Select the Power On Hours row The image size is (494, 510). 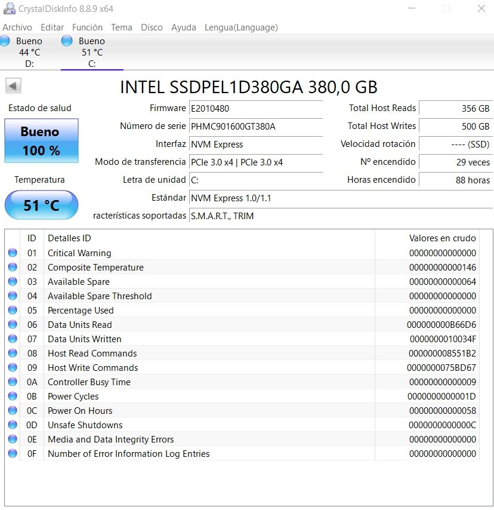coord(242,411)
